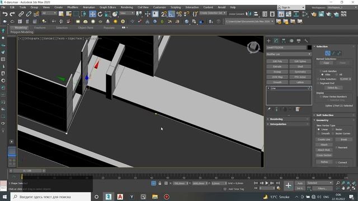This screenshot has width=358, height=201.
Task: Activate the Select and Scale tool
Action: pyautogui.click(x=107, y=14)
